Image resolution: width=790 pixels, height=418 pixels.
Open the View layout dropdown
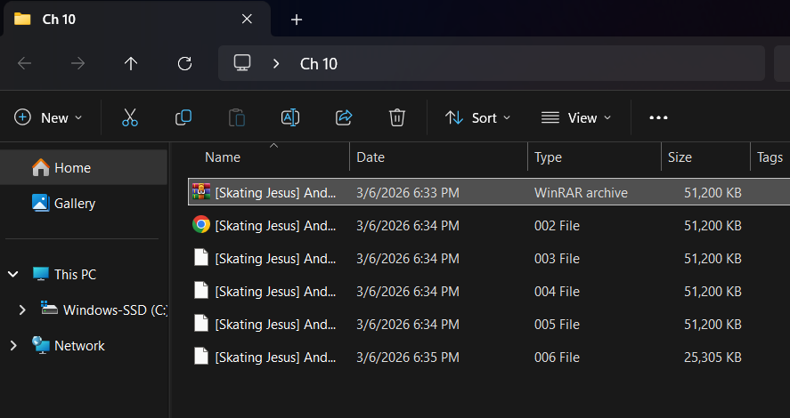point(576,117)
